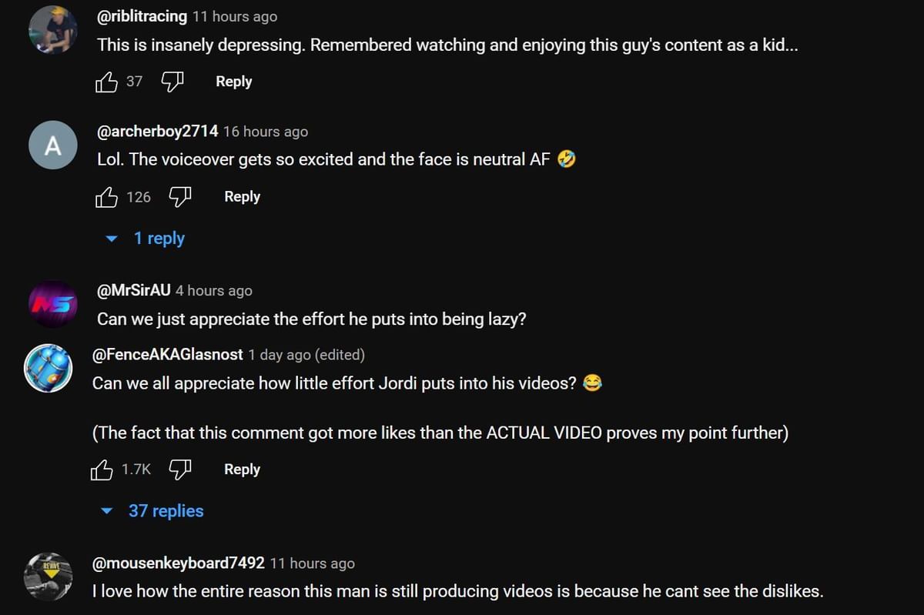This screenshot has width=924, height=615.
Task: Open @FenceAKAGlasnost's channel via username
Action: 168,355
